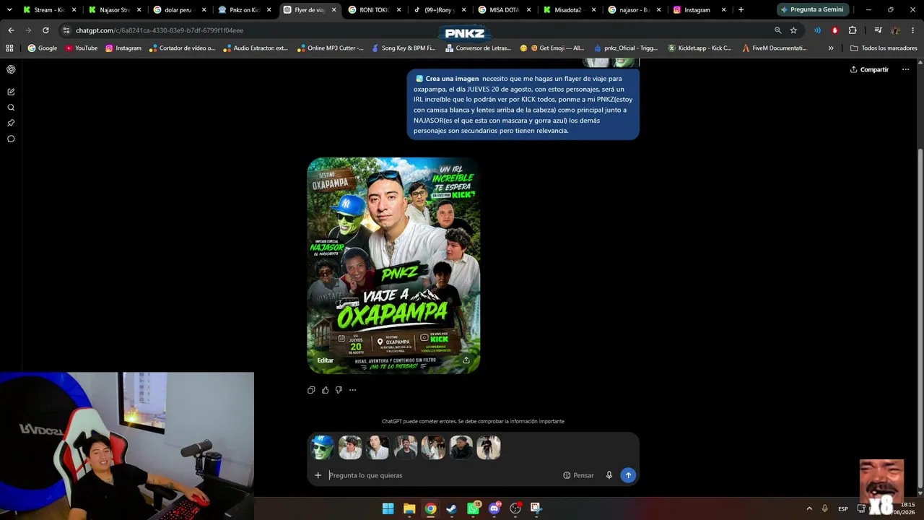The width and height of the screenshot is (924, 520).
Task: Open the FiveM Documentation bookmark
Action: [775, 48]
